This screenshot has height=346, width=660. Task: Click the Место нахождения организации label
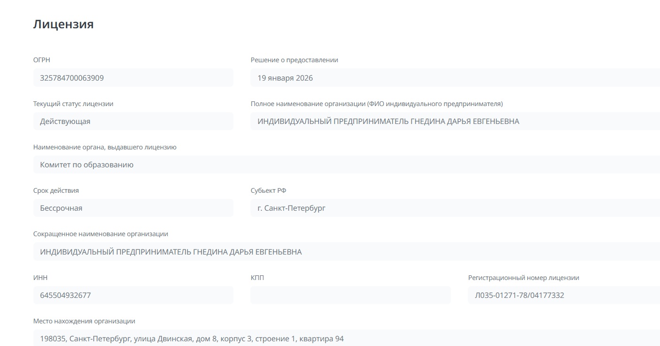[84, 321]
